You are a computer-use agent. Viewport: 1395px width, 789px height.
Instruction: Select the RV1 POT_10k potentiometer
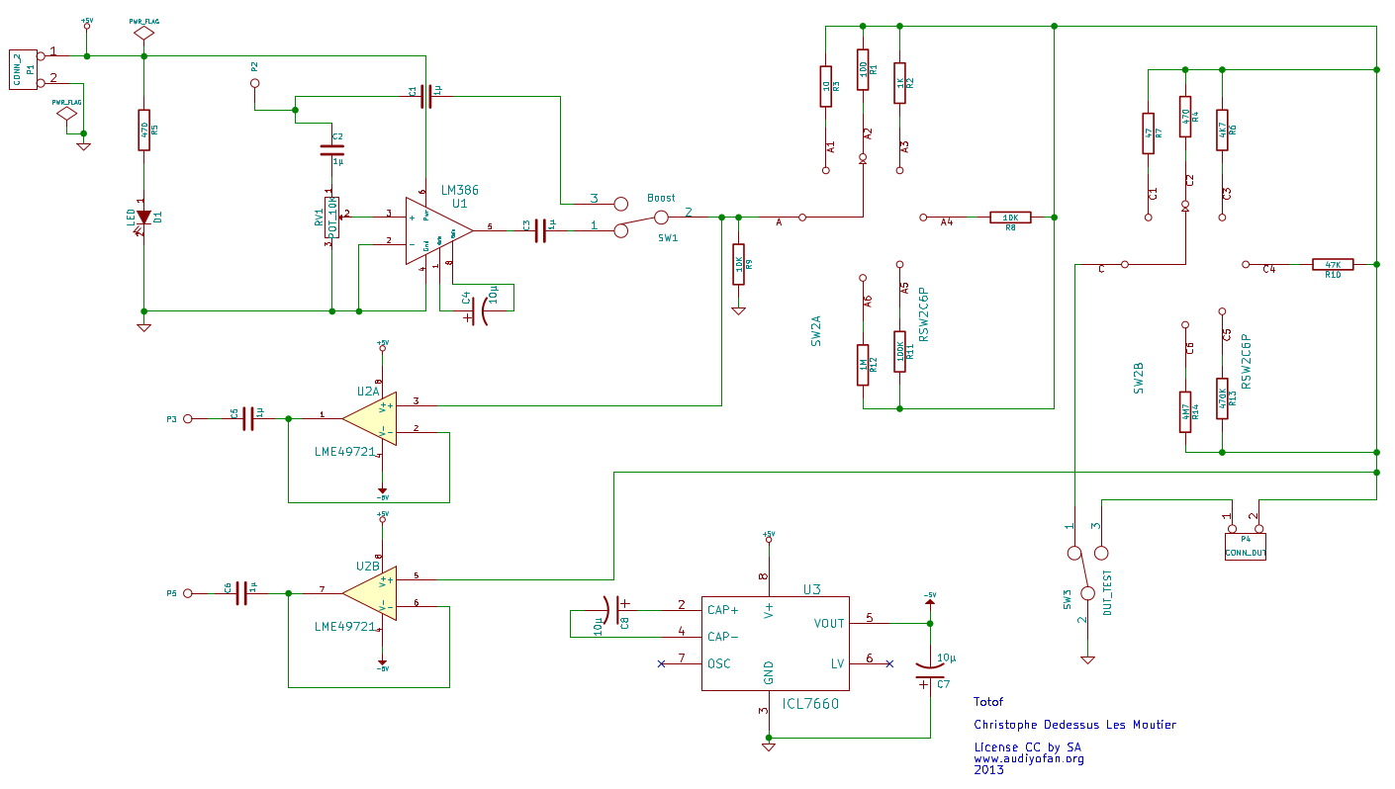(332, 217)
